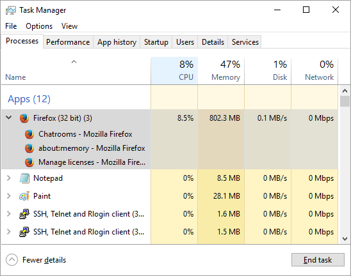The height and width of the screenshot is (276, 351).
Task: Click the first SSH, Telnet client icon
Action: 24,214
